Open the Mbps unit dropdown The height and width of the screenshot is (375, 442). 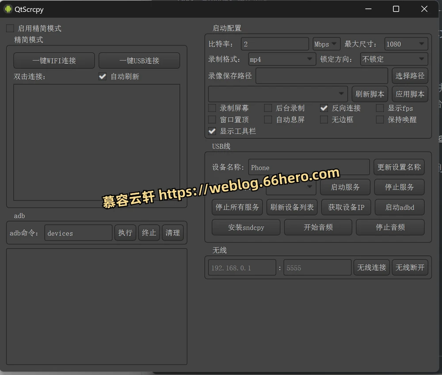326,44
